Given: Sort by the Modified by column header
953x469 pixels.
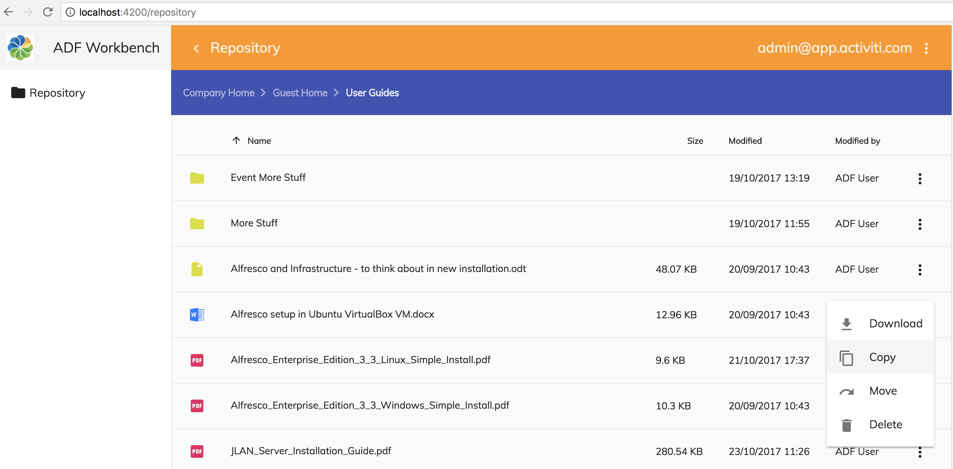Looking at the screenshot, I should point(858,141).
